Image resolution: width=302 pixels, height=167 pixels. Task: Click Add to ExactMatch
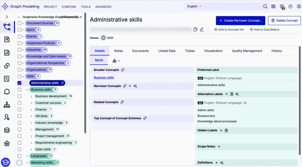pos(265,29)
